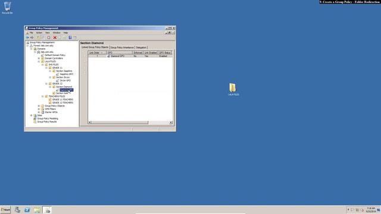
Task: Select Section Diamond in the tree
Action: pos(64,87)
